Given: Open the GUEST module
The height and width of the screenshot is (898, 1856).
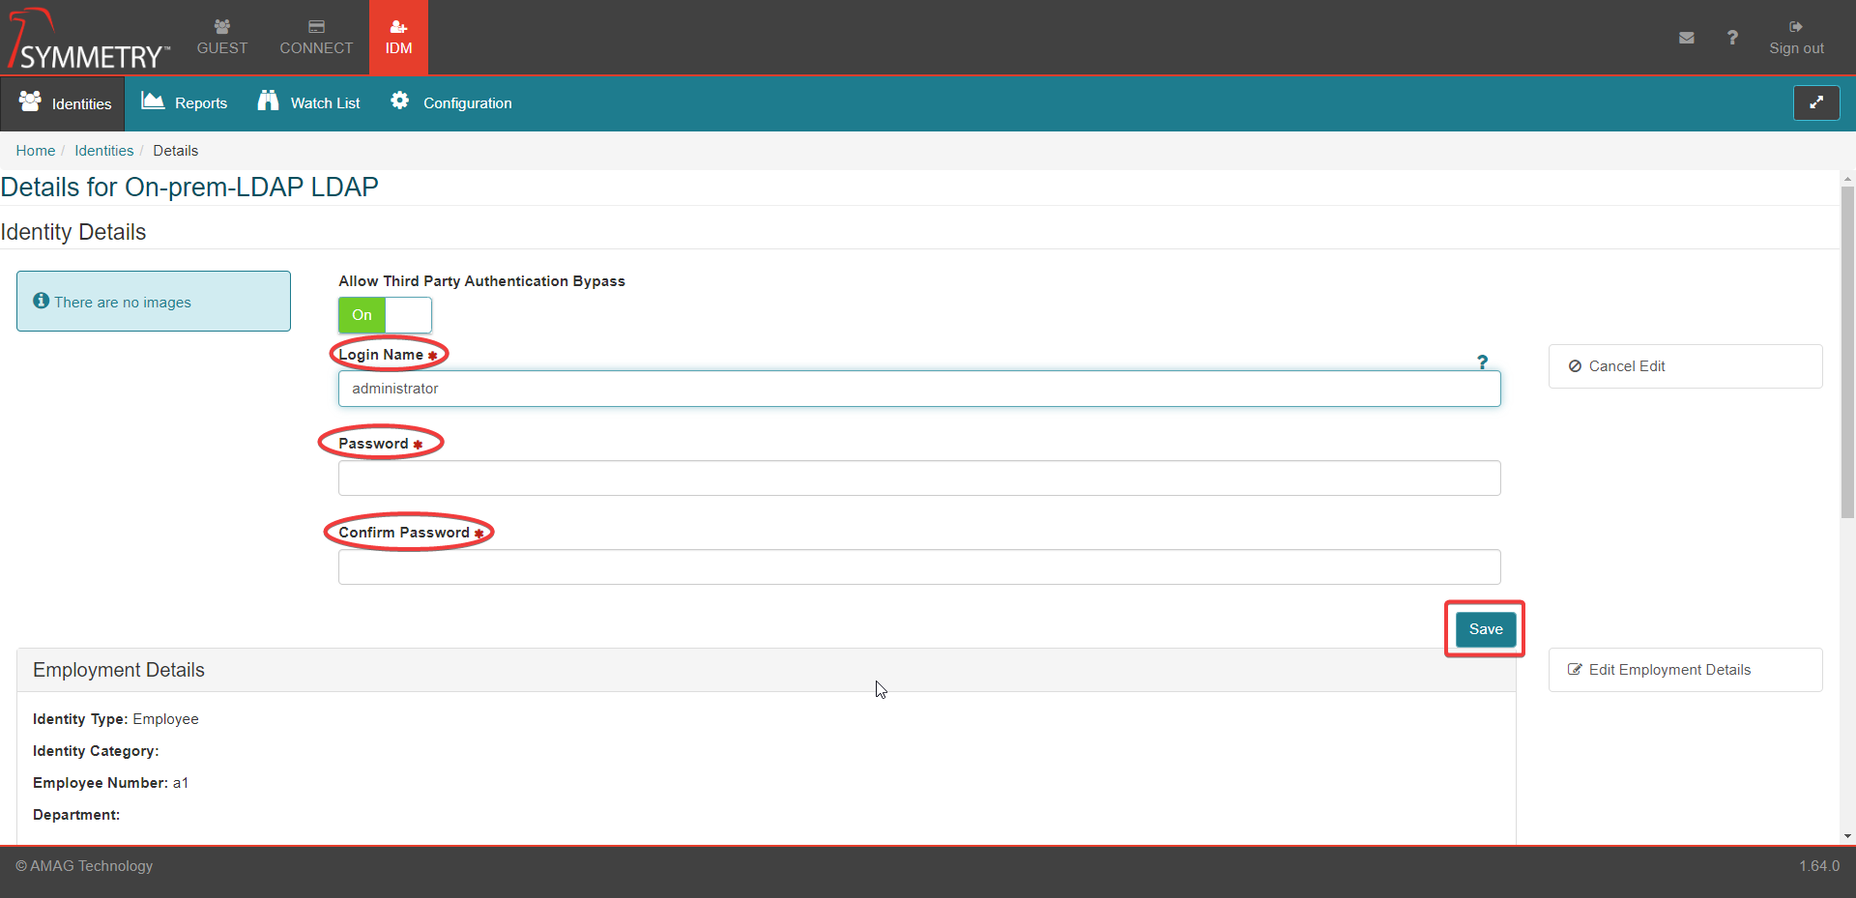Looking at the screenshot, I should tap(221, 38).
